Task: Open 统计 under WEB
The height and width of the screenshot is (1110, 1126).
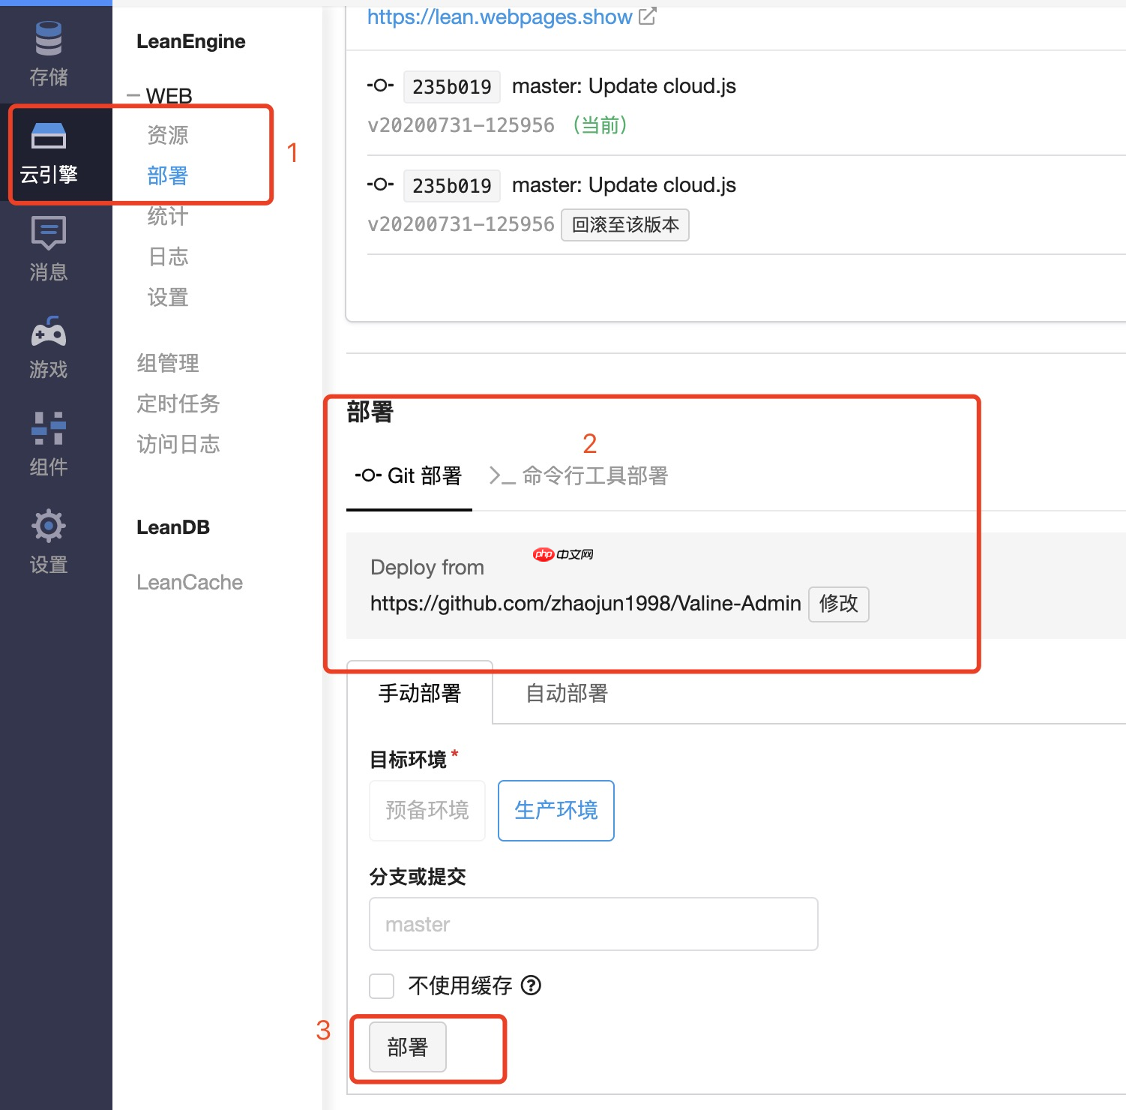Action: (x=168, y=216)
